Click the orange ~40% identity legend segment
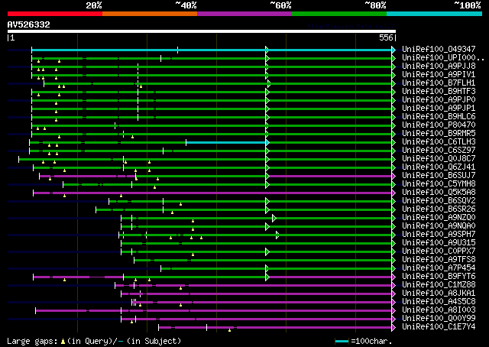 point(150,14)
